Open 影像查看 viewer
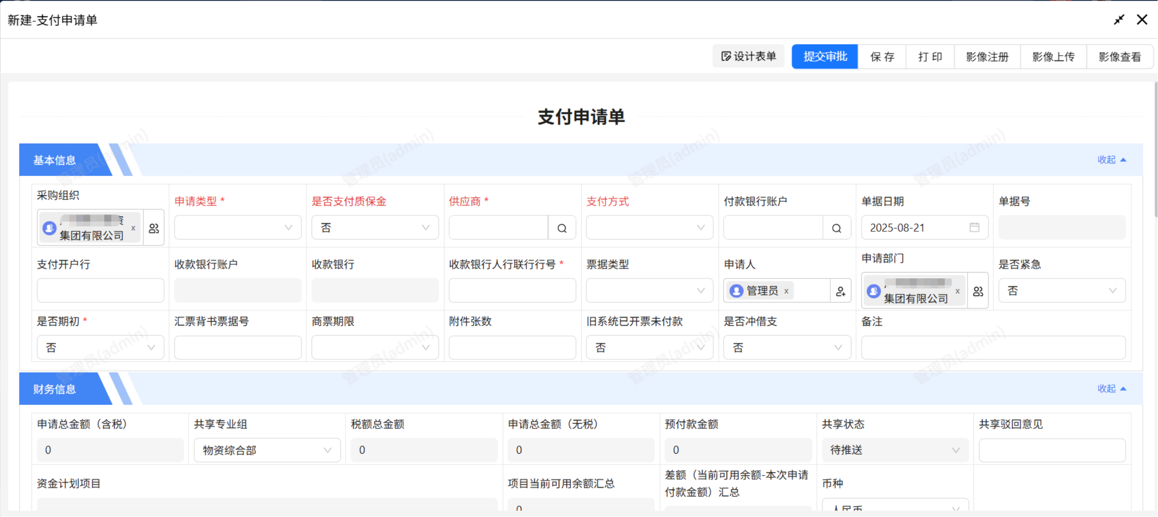Viewport: 1158px width, 517px height. 1119,57
